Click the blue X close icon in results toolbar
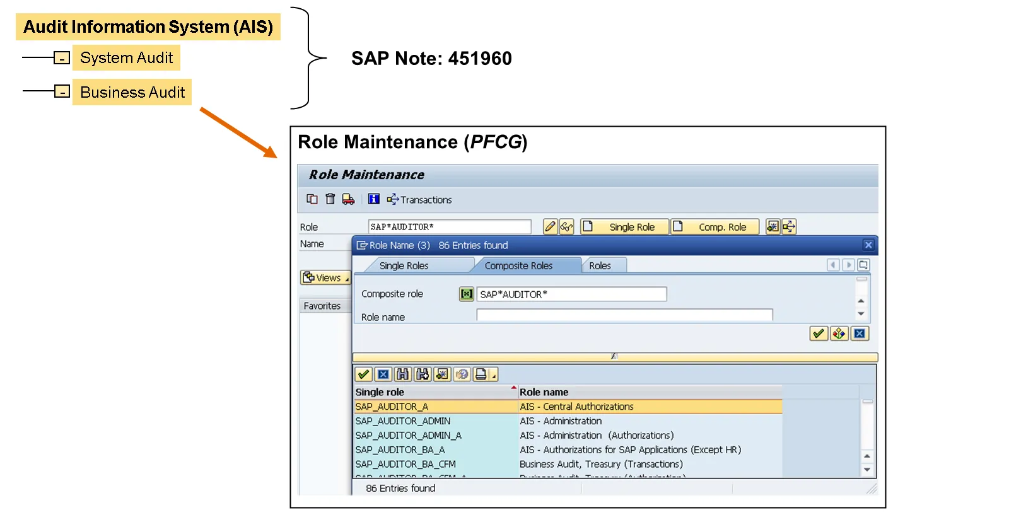This screenshot has width=1009, height=515. coord(383,374)
